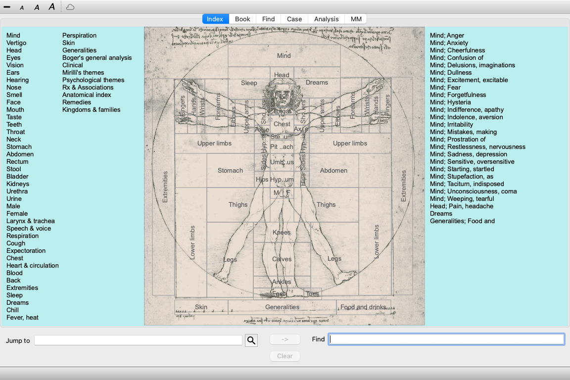
Task: Select Fever, heat chapter
Action: (22, 318)
